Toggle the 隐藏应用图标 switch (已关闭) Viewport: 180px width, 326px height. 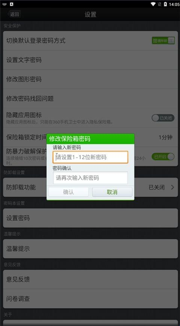click(x=163, y=118)
